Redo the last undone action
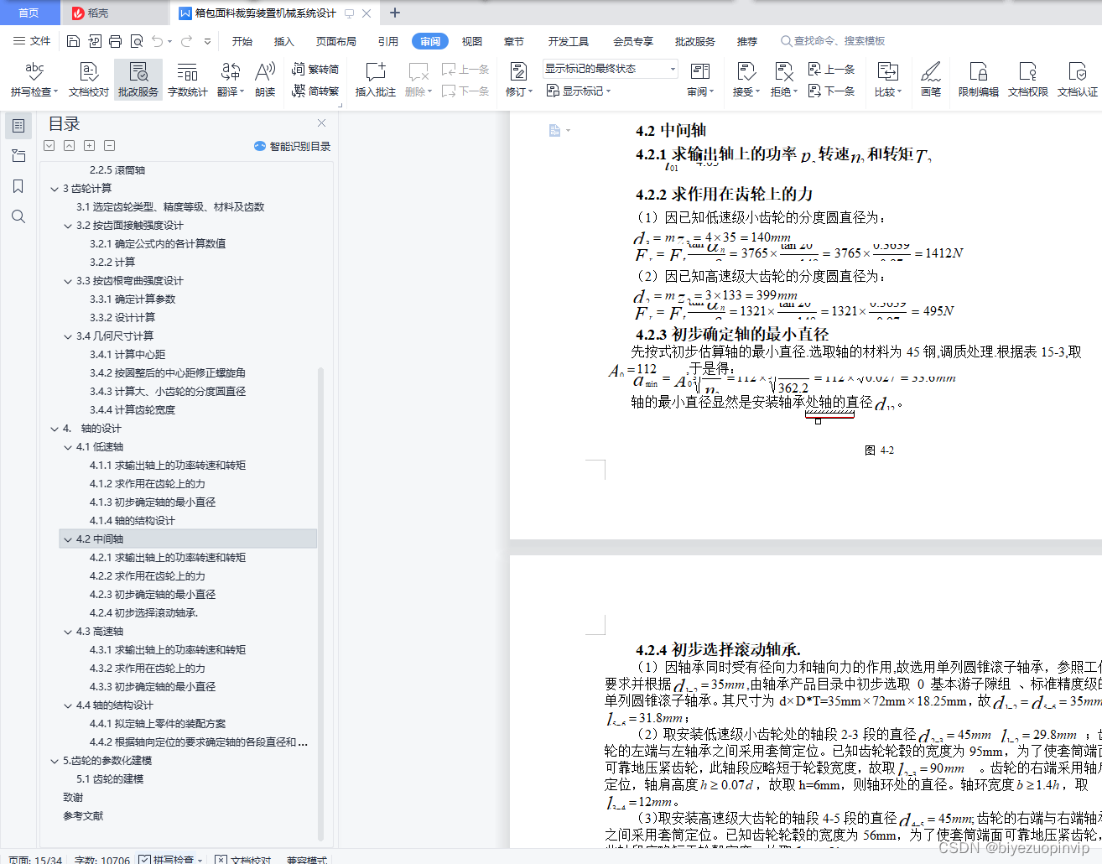The height and width of the screenshot is (864, 1102). 186,41
